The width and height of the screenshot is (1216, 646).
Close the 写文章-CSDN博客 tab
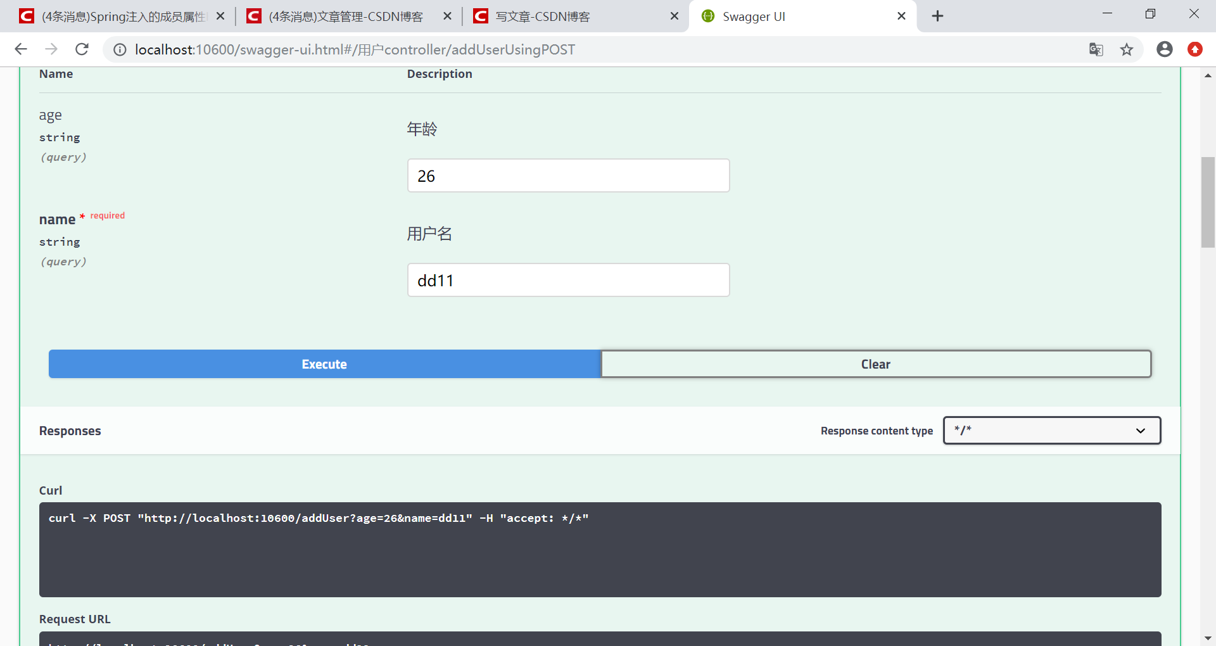pos(674,16)
